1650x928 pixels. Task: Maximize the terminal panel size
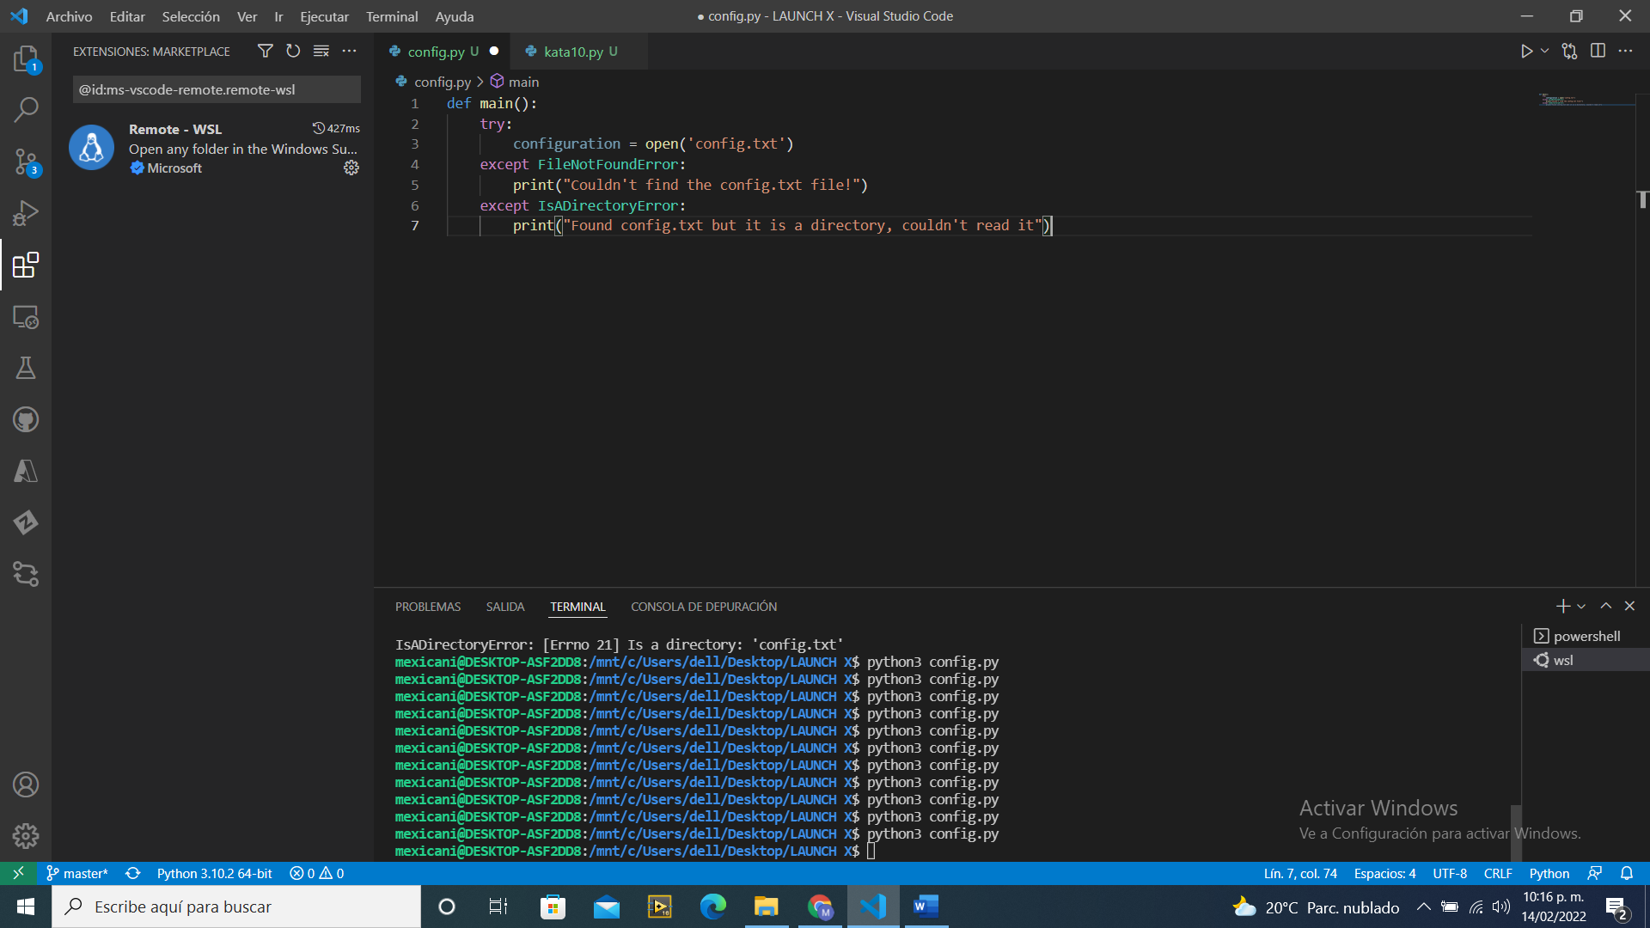coord(1605,607)
